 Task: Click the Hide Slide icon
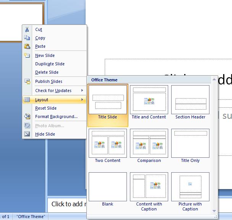[x=27, y=134]
